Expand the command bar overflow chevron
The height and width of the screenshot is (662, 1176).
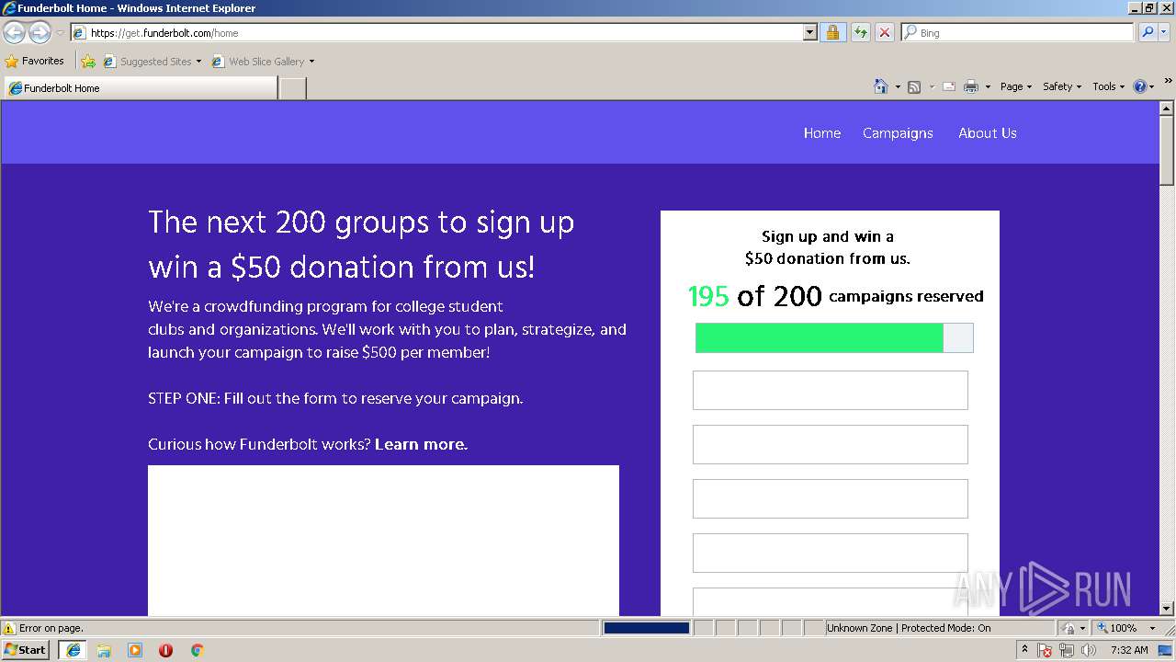[1168, 81]
